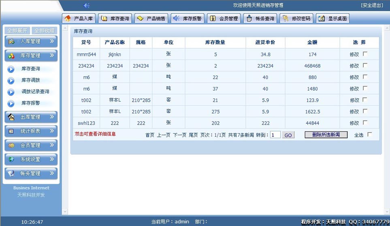Click the blue arrow icon beside 库存调拨
Image resolution: width=390 pixels, height=226 pixels.
[x=11, y=81]
